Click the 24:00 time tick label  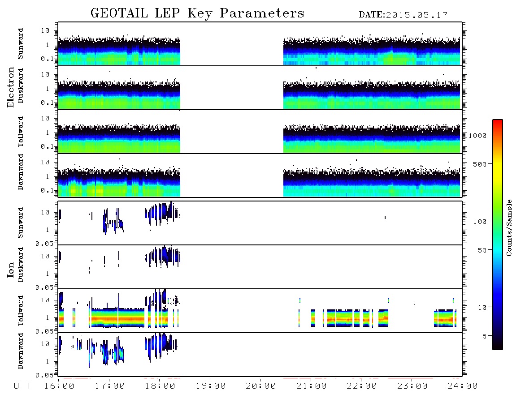coord(463,386)
